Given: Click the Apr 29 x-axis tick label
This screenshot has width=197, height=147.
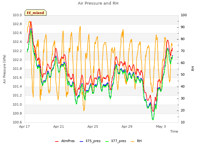Looking at the screenshot, I should [127, 126].
